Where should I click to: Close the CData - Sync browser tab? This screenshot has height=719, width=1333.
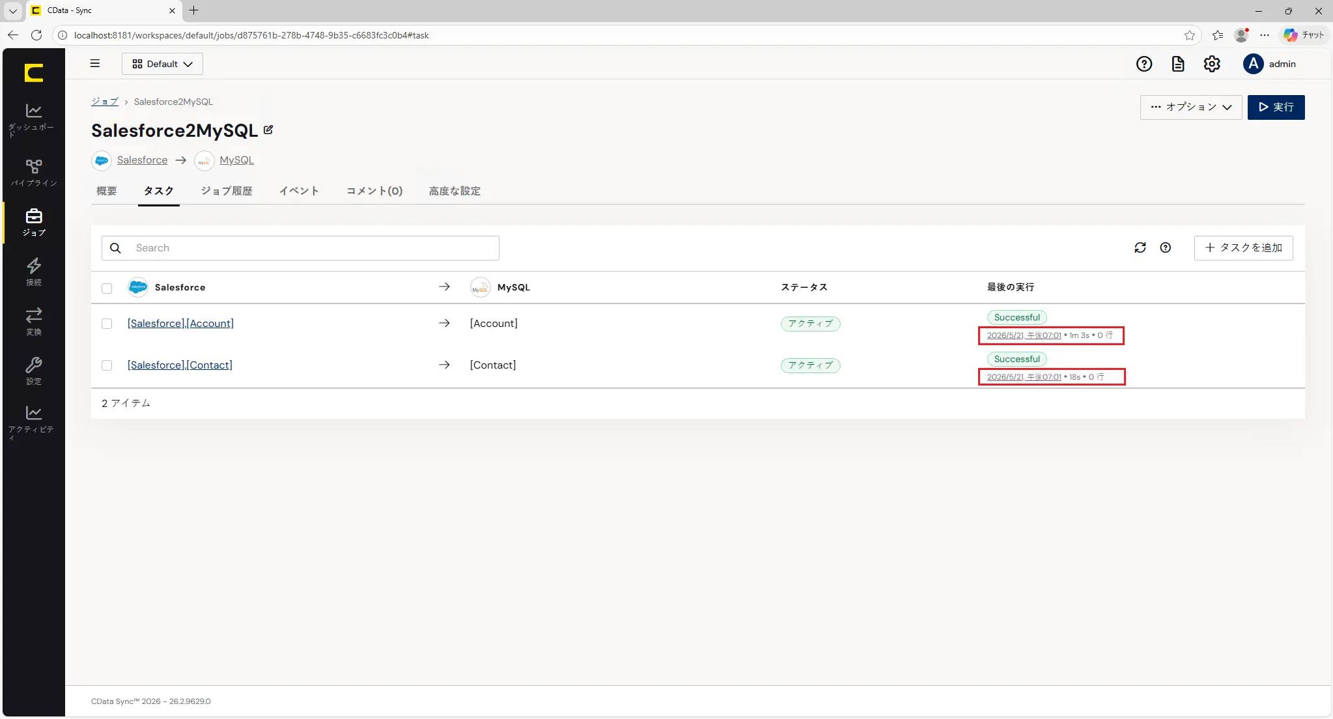tap(172, 10)
